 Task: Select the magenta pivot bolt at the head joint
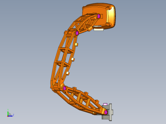[x=99, y=16]
